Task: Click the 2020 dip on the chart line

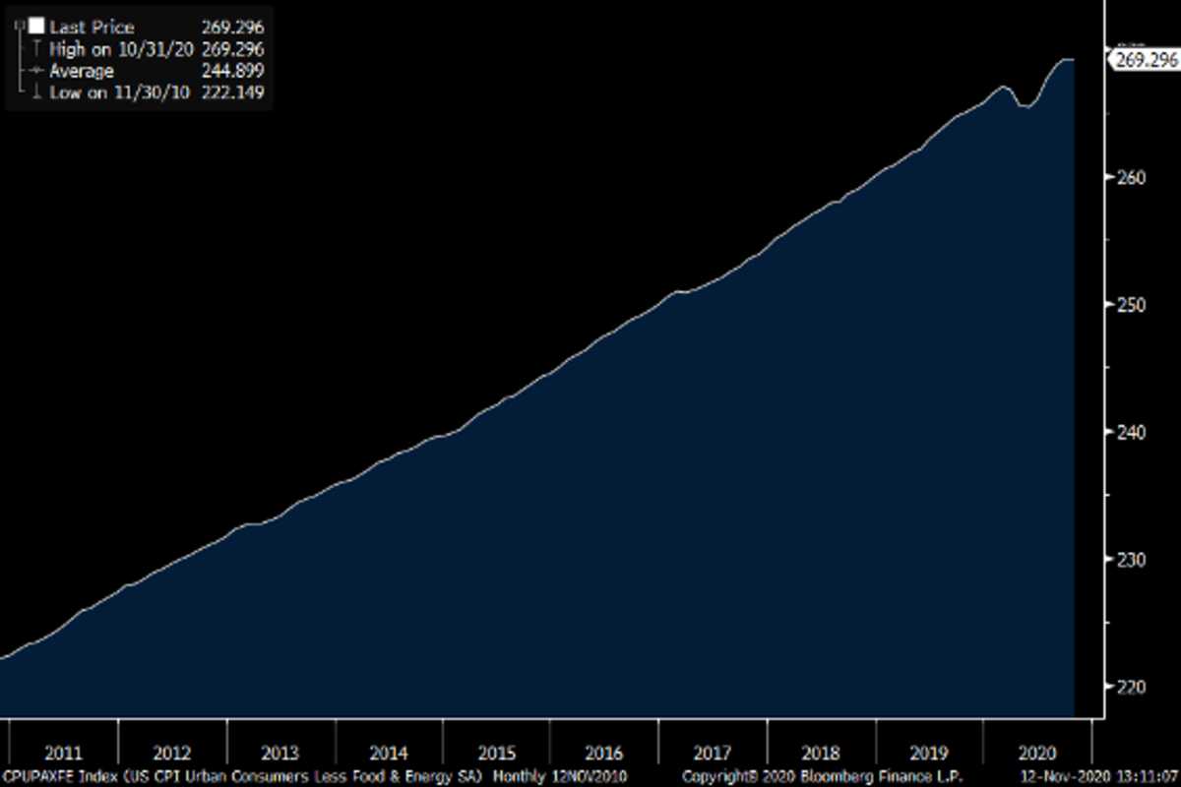Action: pyautogui.click(x=1025, y=106)
